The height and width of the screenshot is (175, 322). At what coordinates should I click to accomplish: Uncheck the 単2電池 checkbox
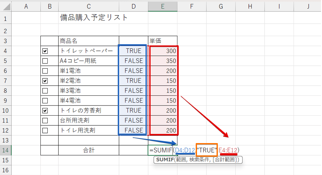[x=45, y=81]
